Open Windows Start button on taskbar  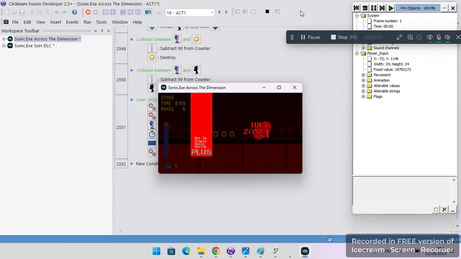click(x=156, y=251)
